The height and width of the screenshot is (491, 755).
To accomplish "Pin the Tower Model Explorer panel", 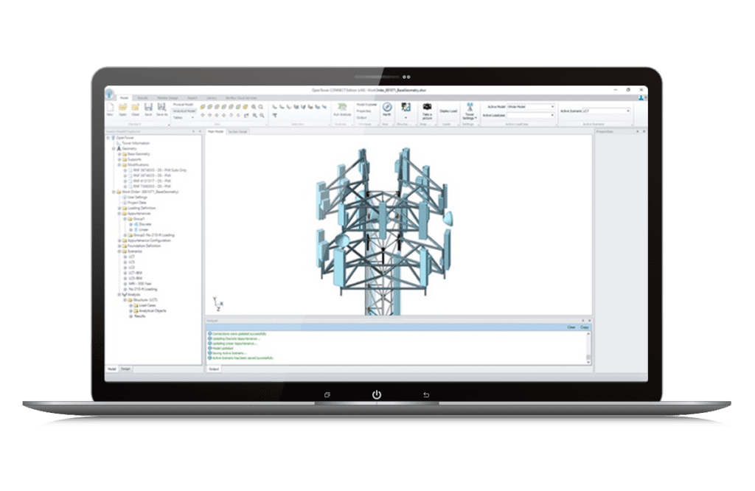I will click(194, 131).
